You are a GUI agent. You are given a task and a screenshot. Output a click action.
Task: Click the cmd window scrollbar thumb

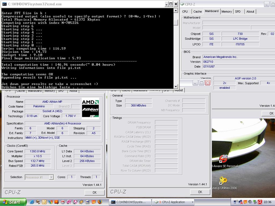pyautogui.click(x=176, y=23)
